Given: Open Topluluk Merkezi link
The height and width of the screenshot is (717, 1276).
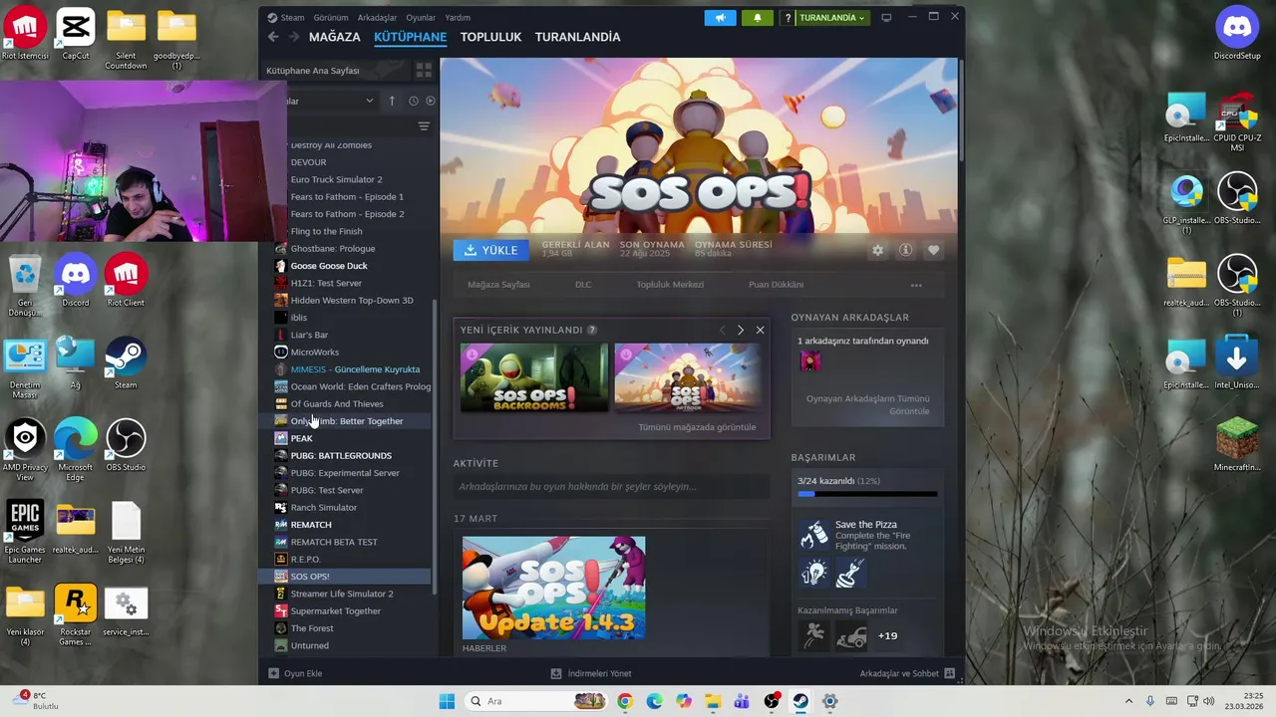Looking at the screenshot, I should (670, 285).
